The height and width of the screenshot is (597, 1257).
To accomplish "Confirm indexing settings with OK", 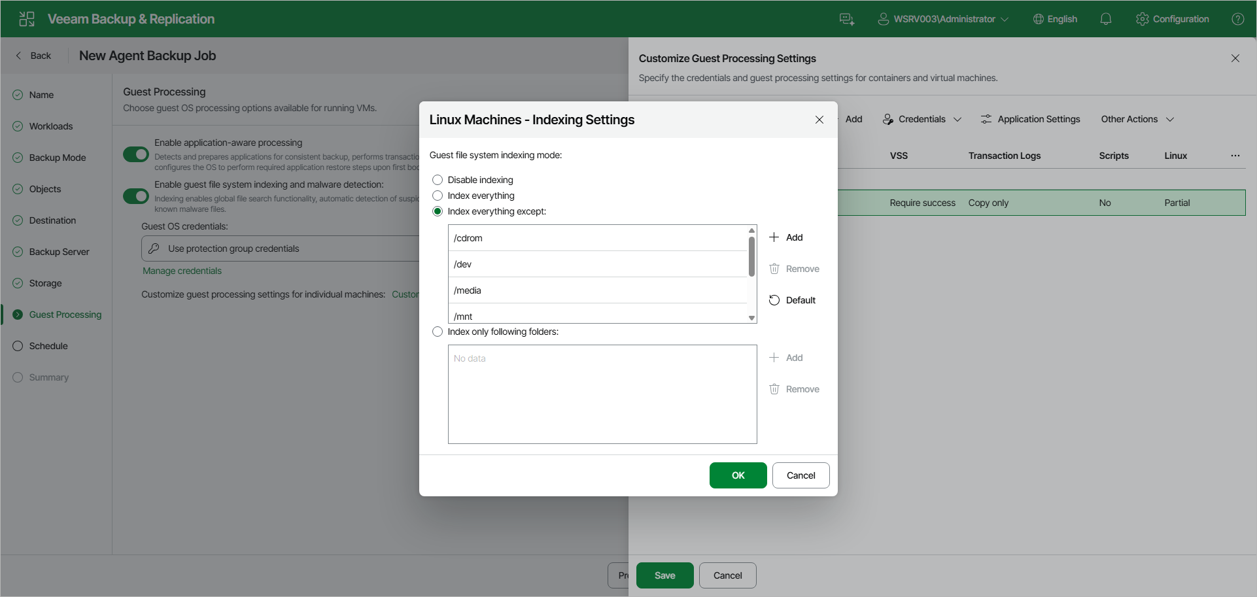I will coord(738,475).
